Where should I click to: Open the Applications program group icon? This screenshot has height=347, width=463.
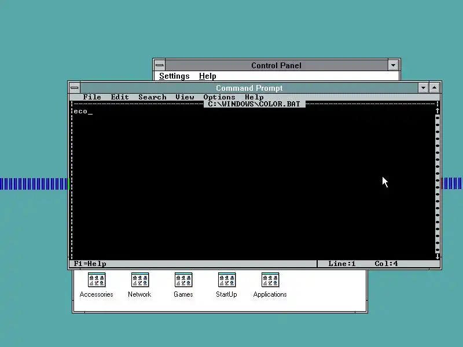point(270,280)
